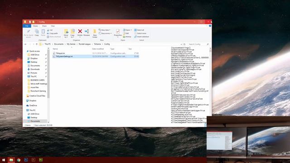This screenshot has width=290, height=163.
Task: Click the preview pane scrollbar
Action: coord(210,51)
